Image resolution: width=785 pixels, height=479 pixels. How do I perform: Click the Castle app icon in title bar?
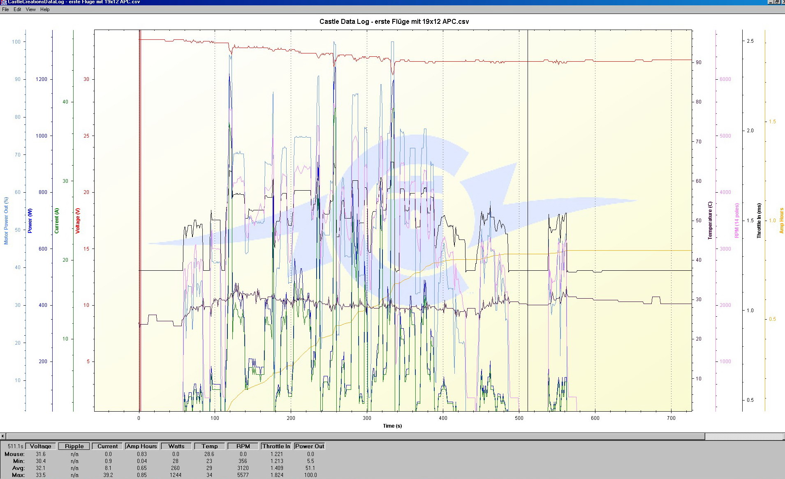pos(4,2)
